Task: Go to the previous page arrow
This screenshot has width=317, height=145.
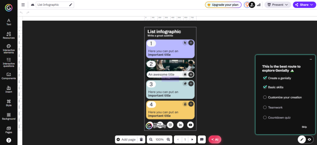Action: (178, 139)
